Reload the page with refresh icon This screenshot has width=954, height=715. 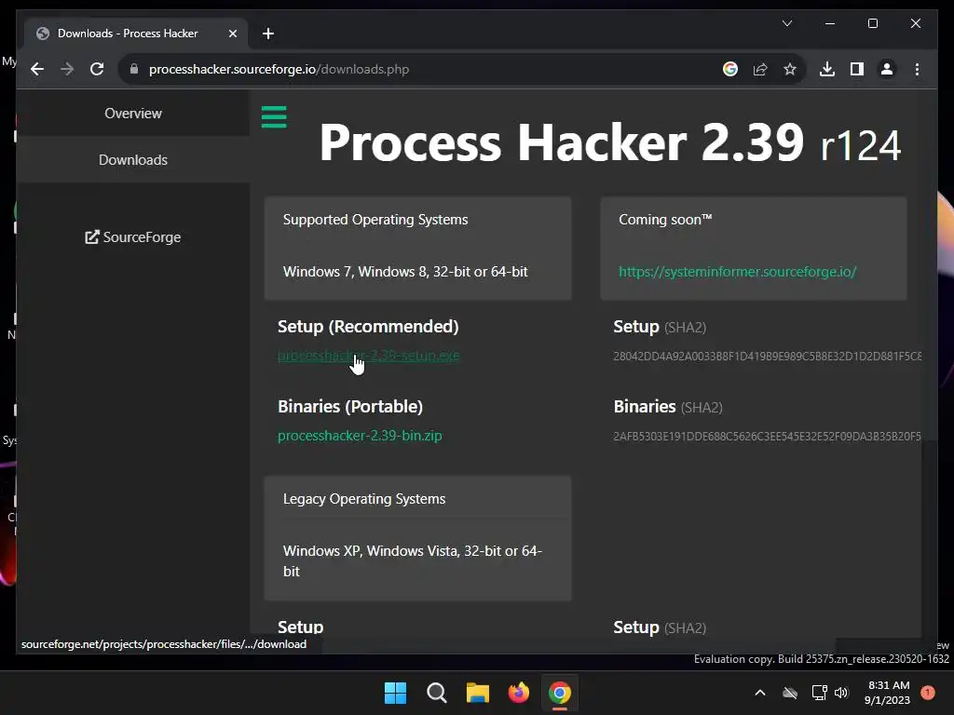pyautogui.click(x=97, y=69)
